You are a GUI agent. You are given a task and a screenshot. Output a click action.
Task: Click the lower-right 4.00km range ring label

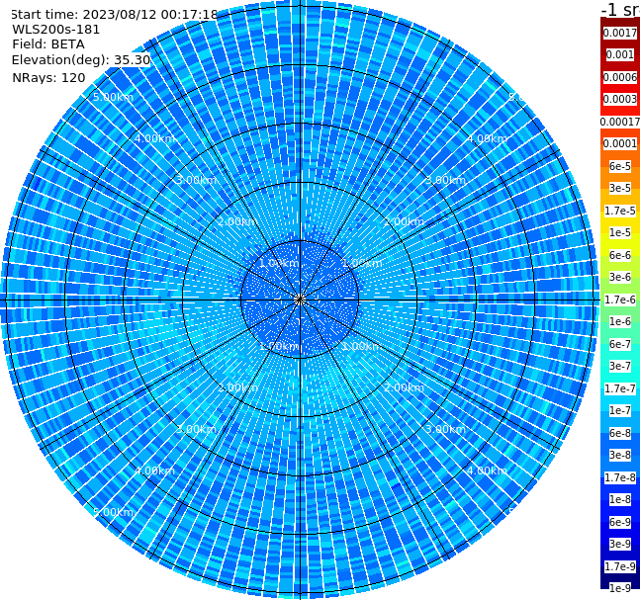click(488, 471)
